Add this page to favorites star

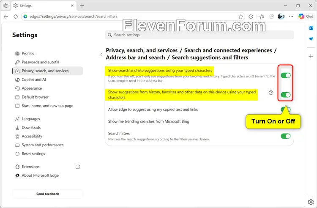click(240, 16)
